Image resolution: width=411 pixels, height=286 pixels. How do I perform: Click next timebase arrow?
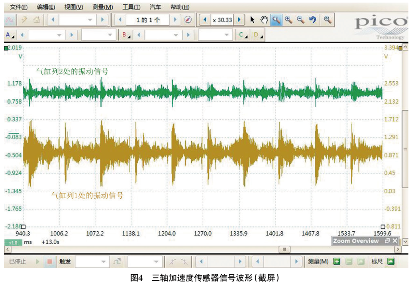click(102, 20)
